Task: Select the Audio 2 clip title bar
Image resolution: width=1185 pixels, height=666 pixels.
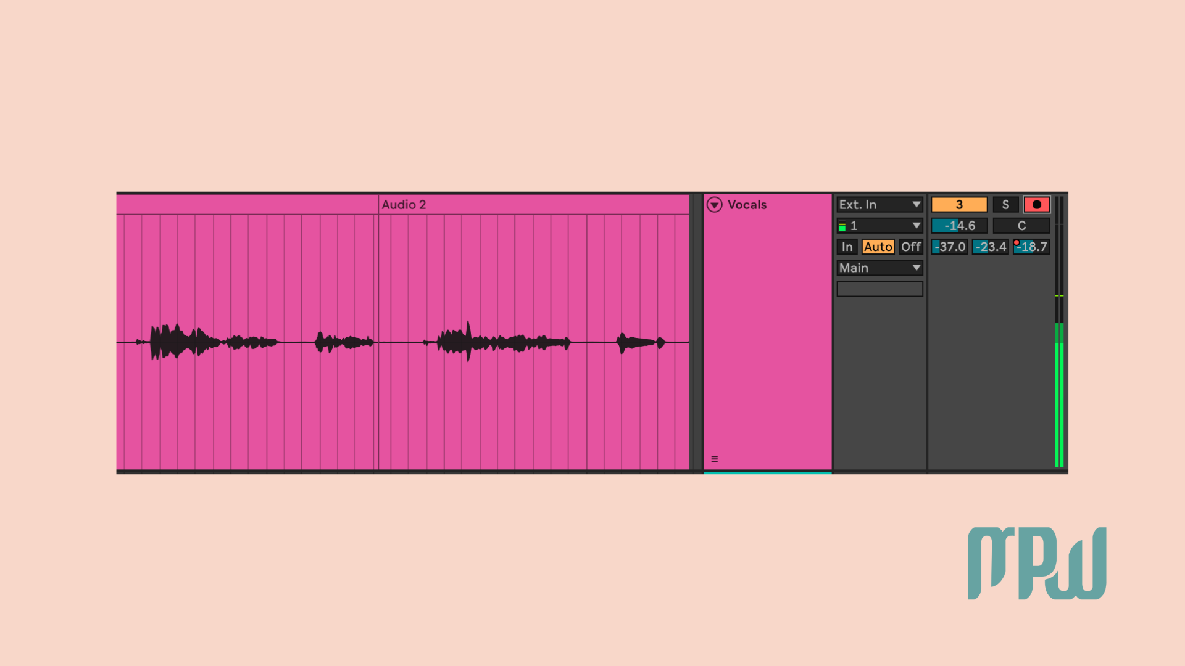Action: pos(404,204)
